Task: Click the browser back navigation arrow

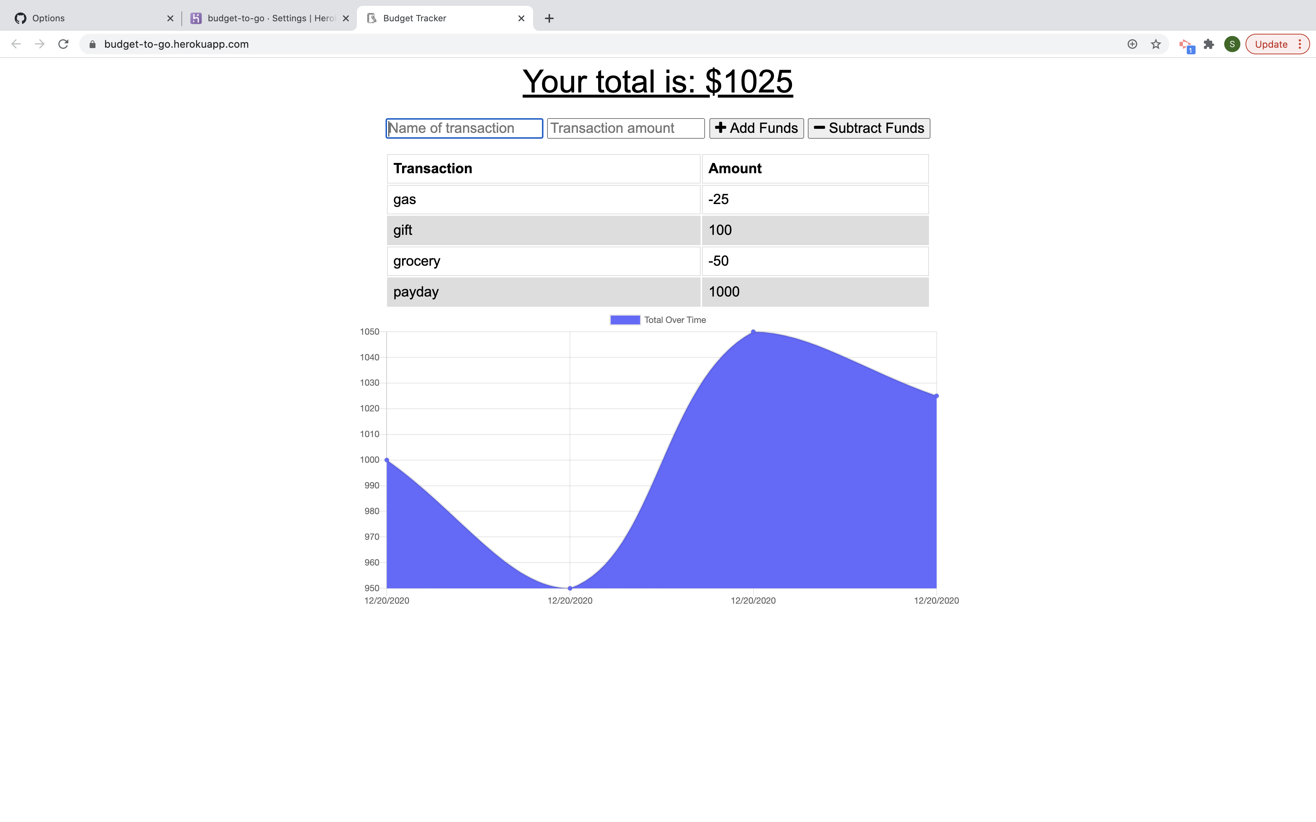Action: [16, 44]
